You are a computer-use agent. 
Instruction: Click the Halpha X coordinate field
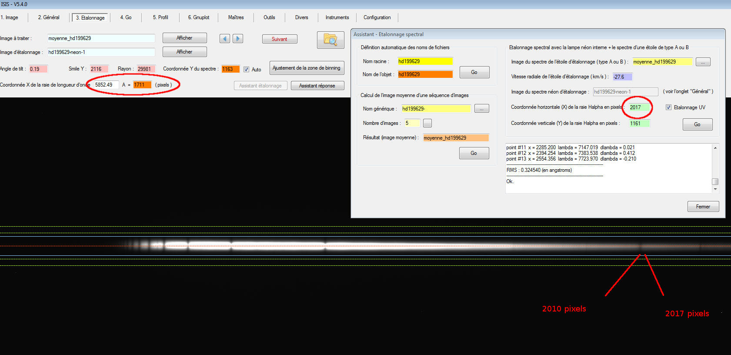coord(640,107)
